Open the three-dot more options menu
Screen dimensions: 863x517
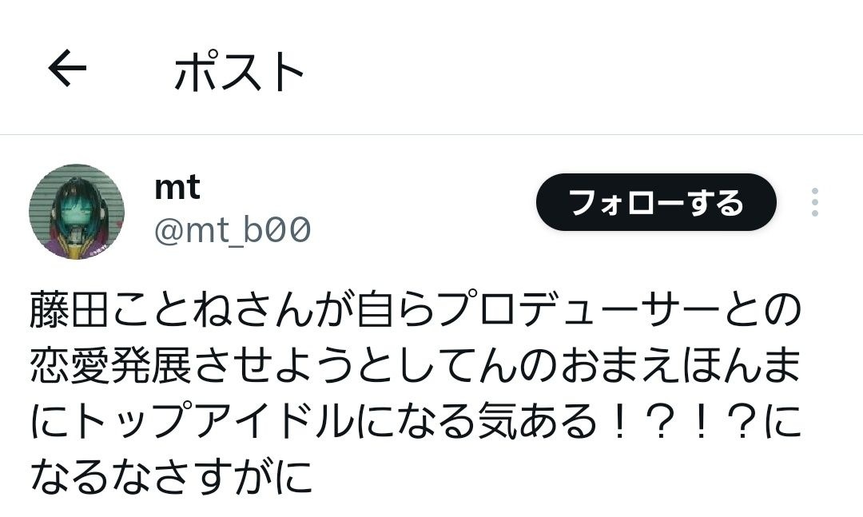tap(814, 202)
